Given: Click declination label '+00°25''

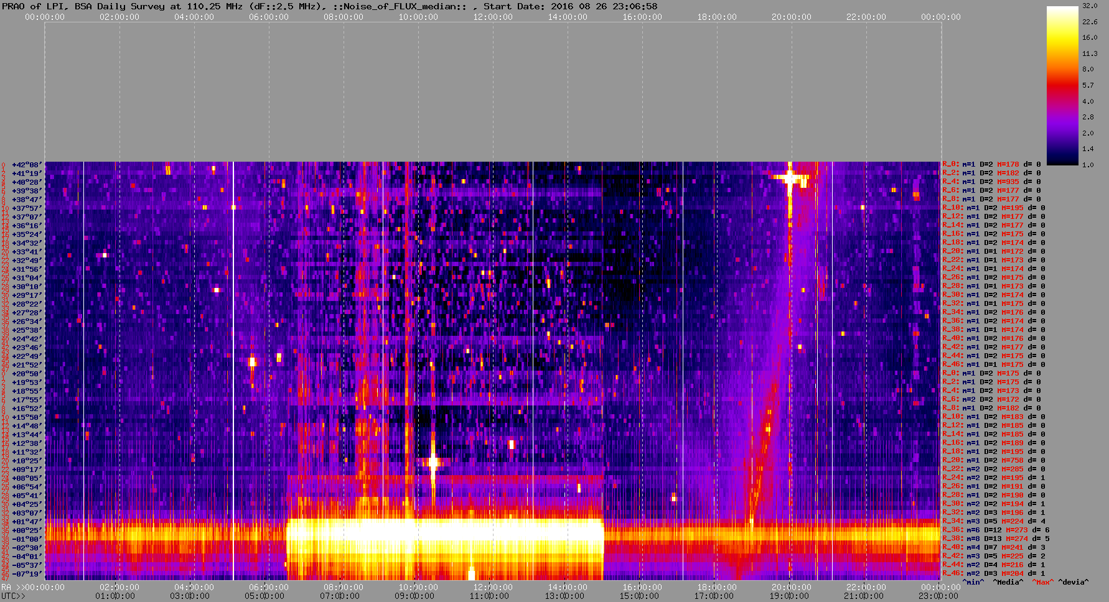Looking at the screenshot, I should tap(27, 530).
